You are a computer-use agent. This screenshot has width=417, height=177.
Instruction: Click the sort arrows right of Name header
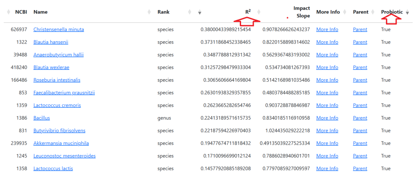tap(149, 12)
